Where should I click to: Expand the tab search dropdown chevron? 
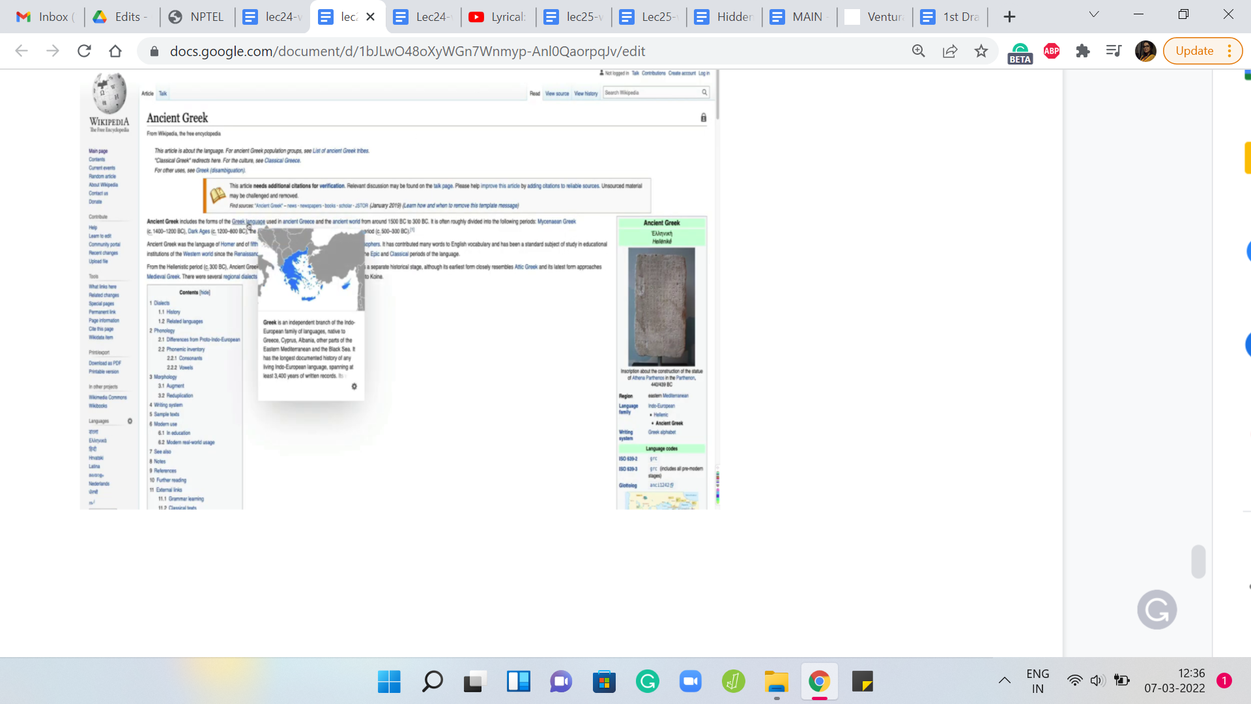1094,14
